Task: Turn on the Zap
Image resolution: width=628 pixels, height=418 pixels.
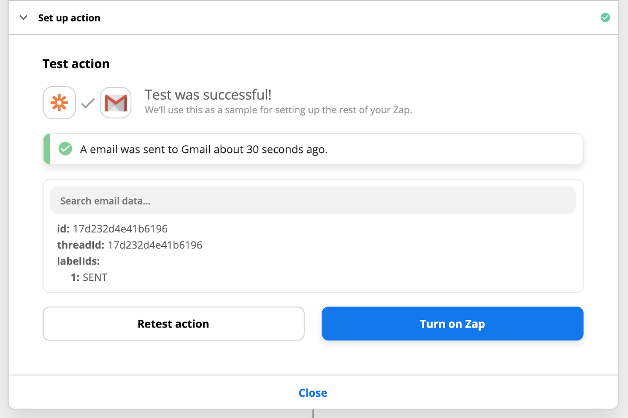Action: point(452,324)
